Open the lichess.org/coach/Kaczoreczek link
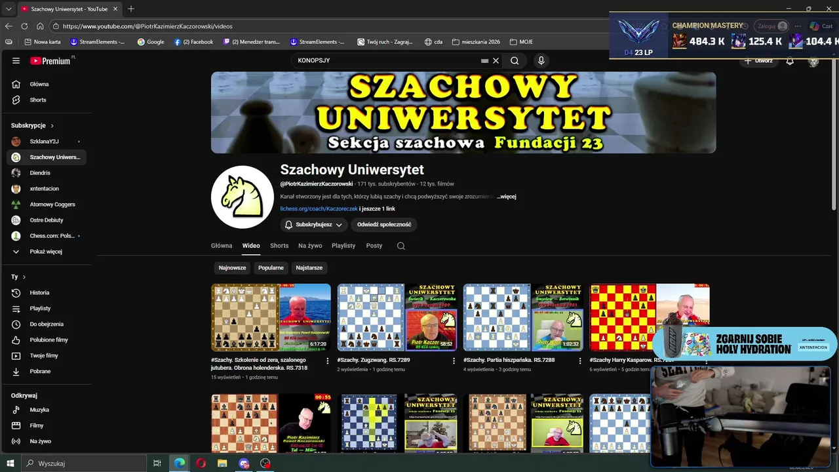Screen dimensions: 839x472 tap(319, 208)
